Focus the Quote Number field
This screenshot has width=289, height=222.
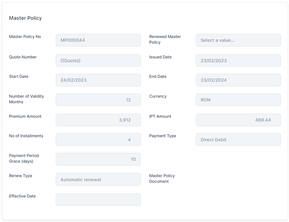click(98, 61)
